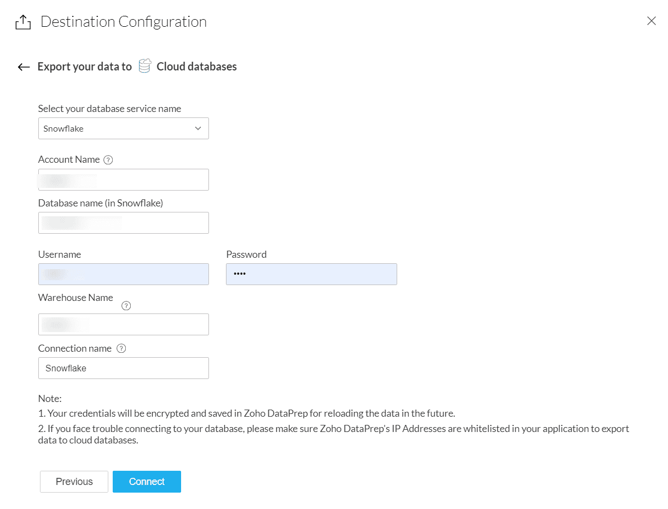
Task: Show help for Warehouse Name
Action: (x=126, y=306)
